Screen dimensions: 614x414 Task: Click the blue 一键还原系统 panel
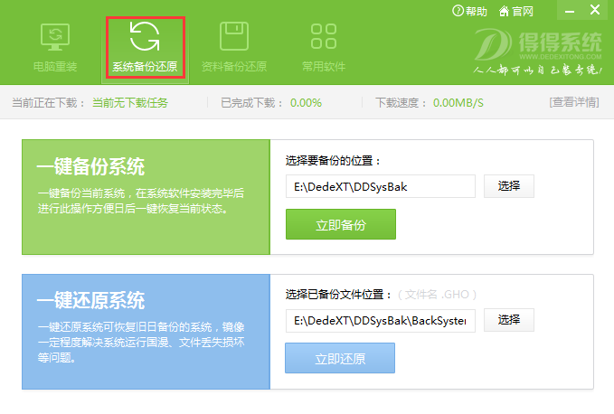(146, 331)
